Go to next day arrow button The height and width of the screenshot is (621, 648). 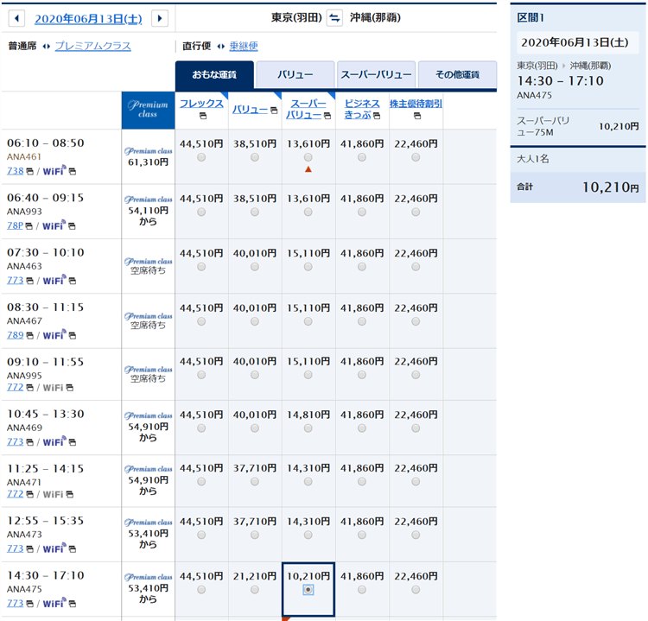coord(159,18)
